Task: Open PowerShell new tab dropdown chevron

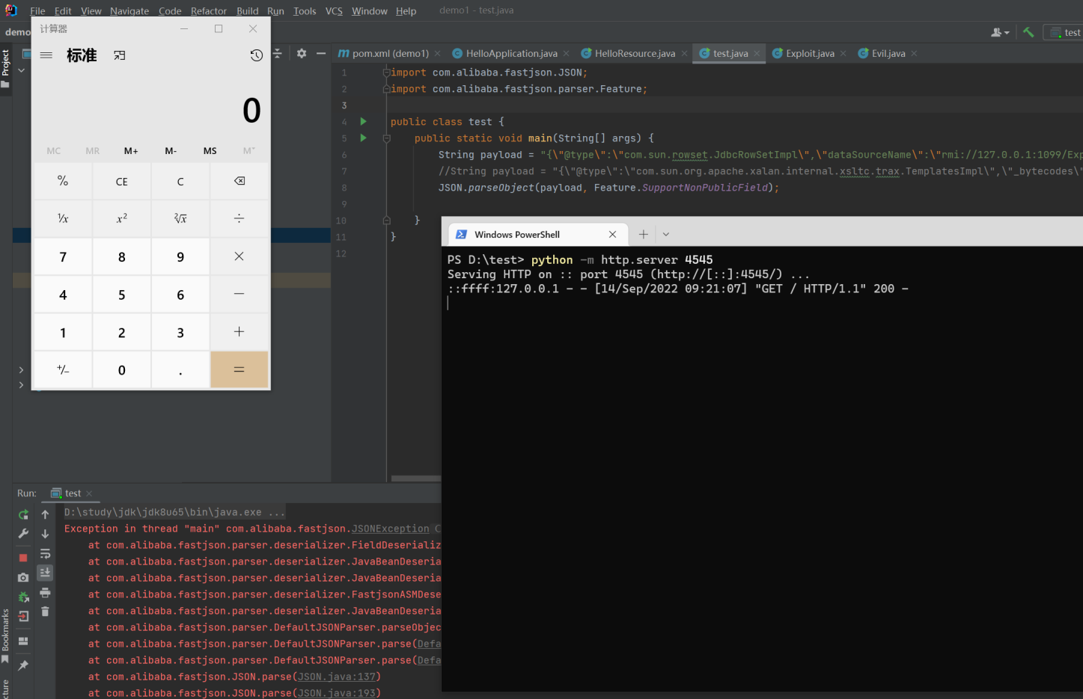Action: [x=666, y=234]
